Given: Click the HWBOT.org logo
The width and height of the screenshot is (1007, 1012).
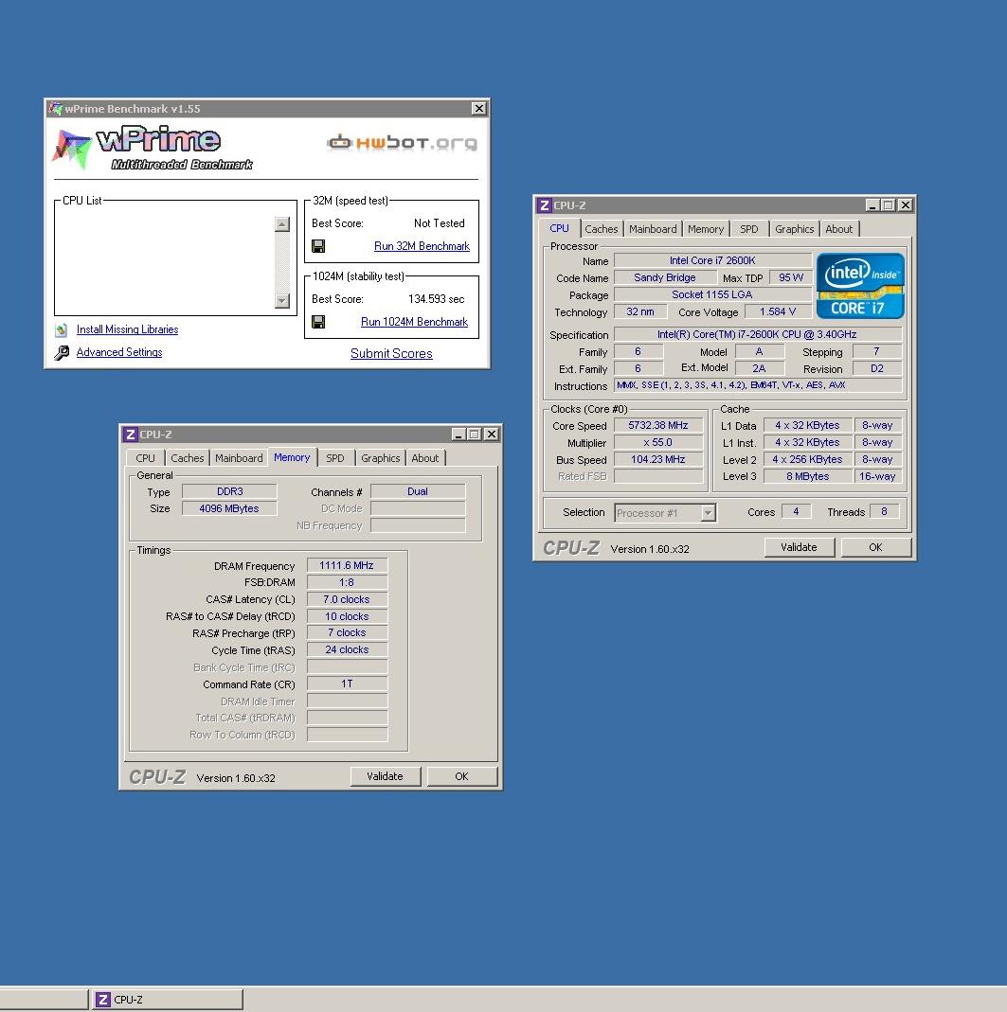Looking at the screenshot, I should [x=402, y=142].
